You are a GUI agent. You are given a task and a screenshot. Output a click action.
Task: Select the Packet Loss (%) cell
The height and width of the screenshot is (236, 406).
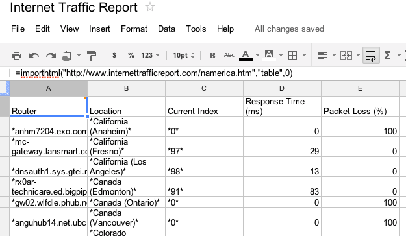click(x=360, y=106)
